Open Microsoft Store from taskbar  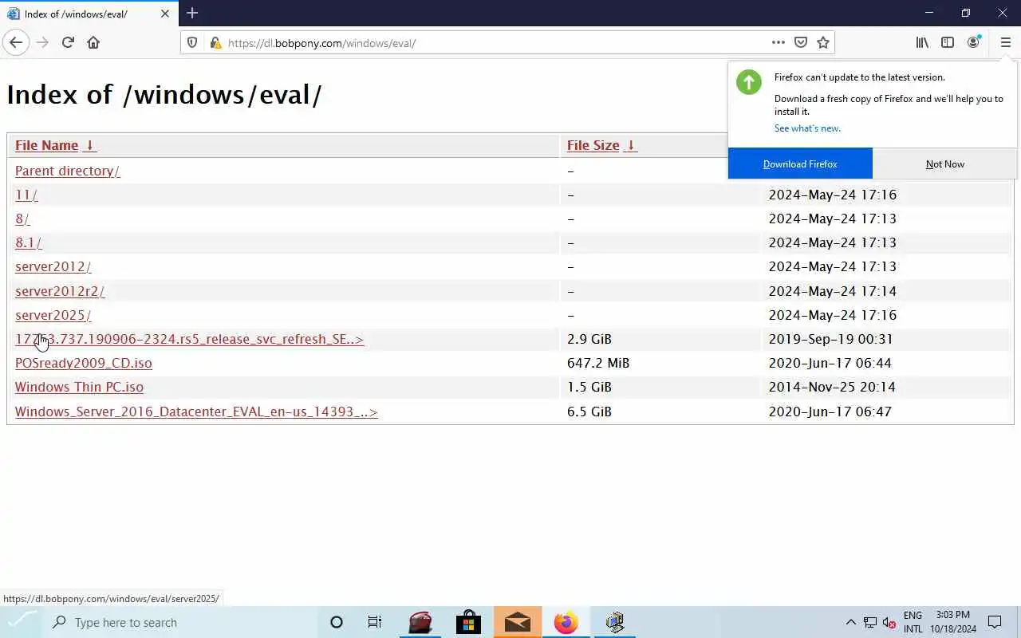(x=468, y=622)
